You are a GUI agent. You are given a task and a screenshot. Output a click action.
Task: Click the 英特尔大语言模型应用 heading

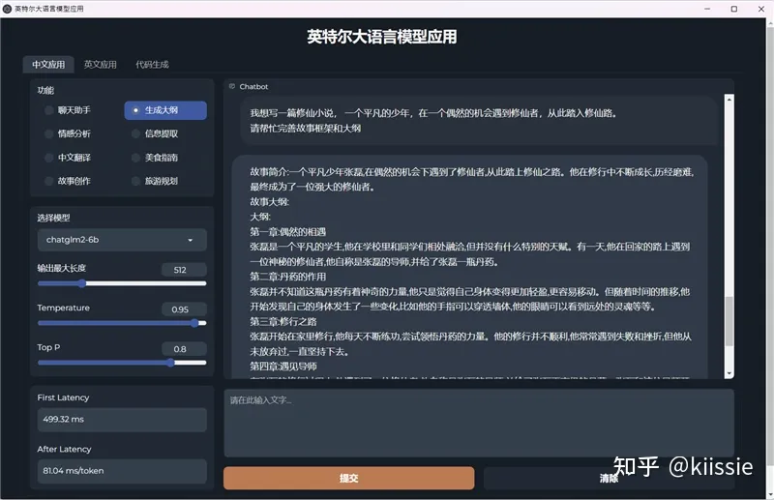(382, 37)
